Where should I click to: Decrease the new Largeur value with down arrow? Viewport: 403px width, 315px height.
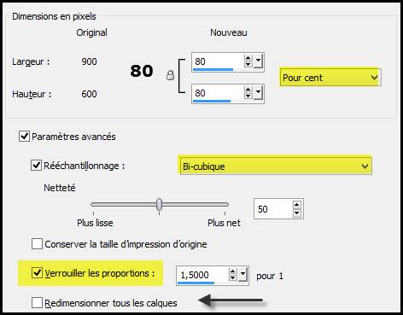click(x=248, y=64)
